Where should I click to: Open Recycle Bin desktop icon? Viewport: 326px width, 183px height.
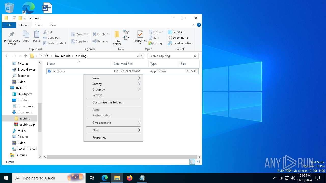point(9,8)
